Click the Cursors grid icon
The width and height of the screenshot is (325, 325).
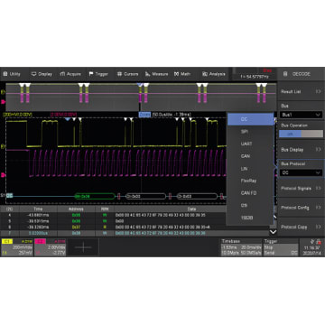point(119,74)
